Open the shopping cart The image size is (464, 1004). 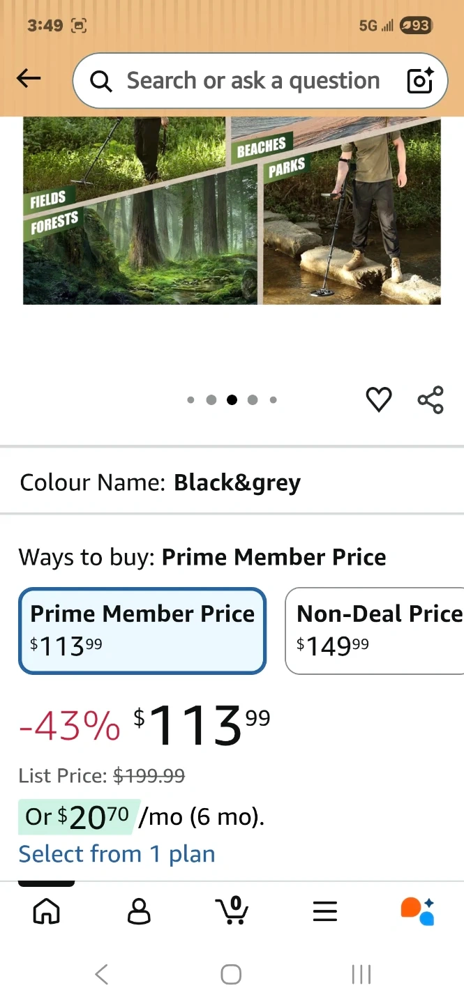[232, 911]
